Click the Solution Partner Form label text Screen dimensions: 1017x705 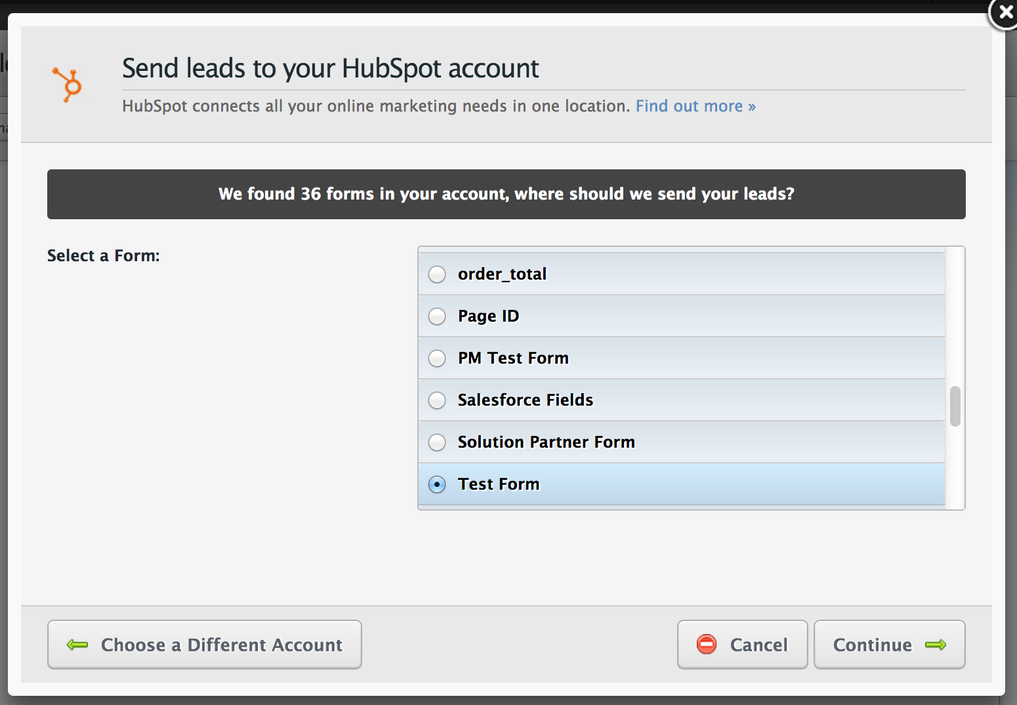[547, 442]
